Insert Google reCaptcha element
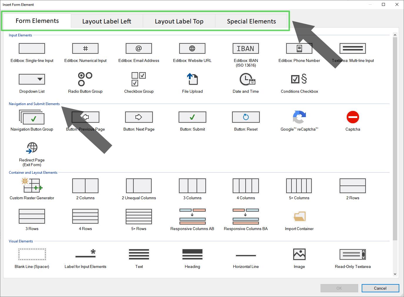404x297 pixels. click(x=299, y=121)
